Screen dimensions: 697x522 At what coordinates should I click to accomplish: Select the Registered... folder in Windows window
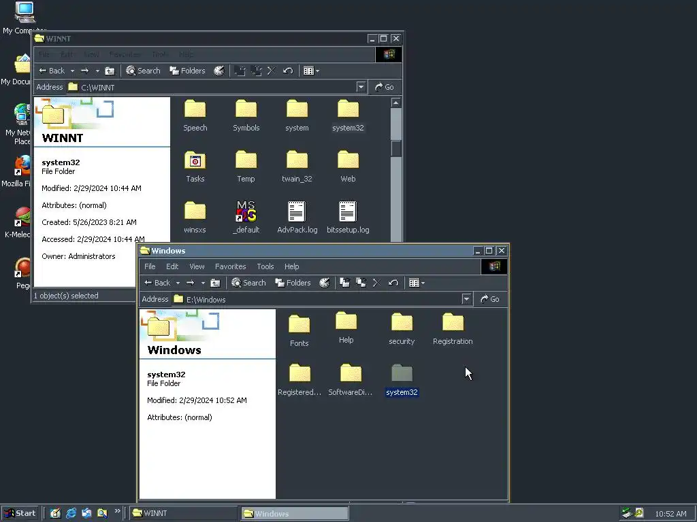[x=299, y=380]
